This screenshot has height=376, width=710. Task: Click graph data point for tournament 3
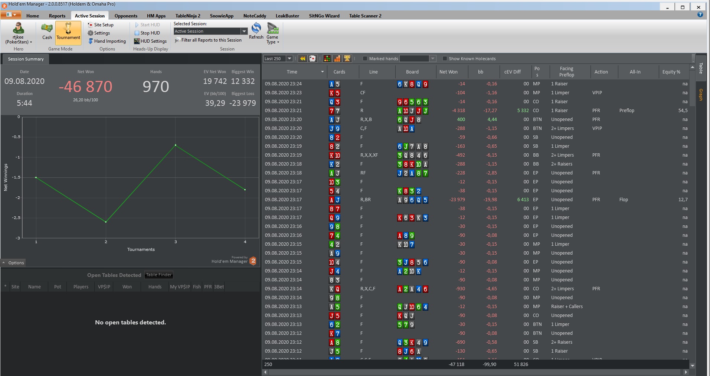tap(176, 145)
